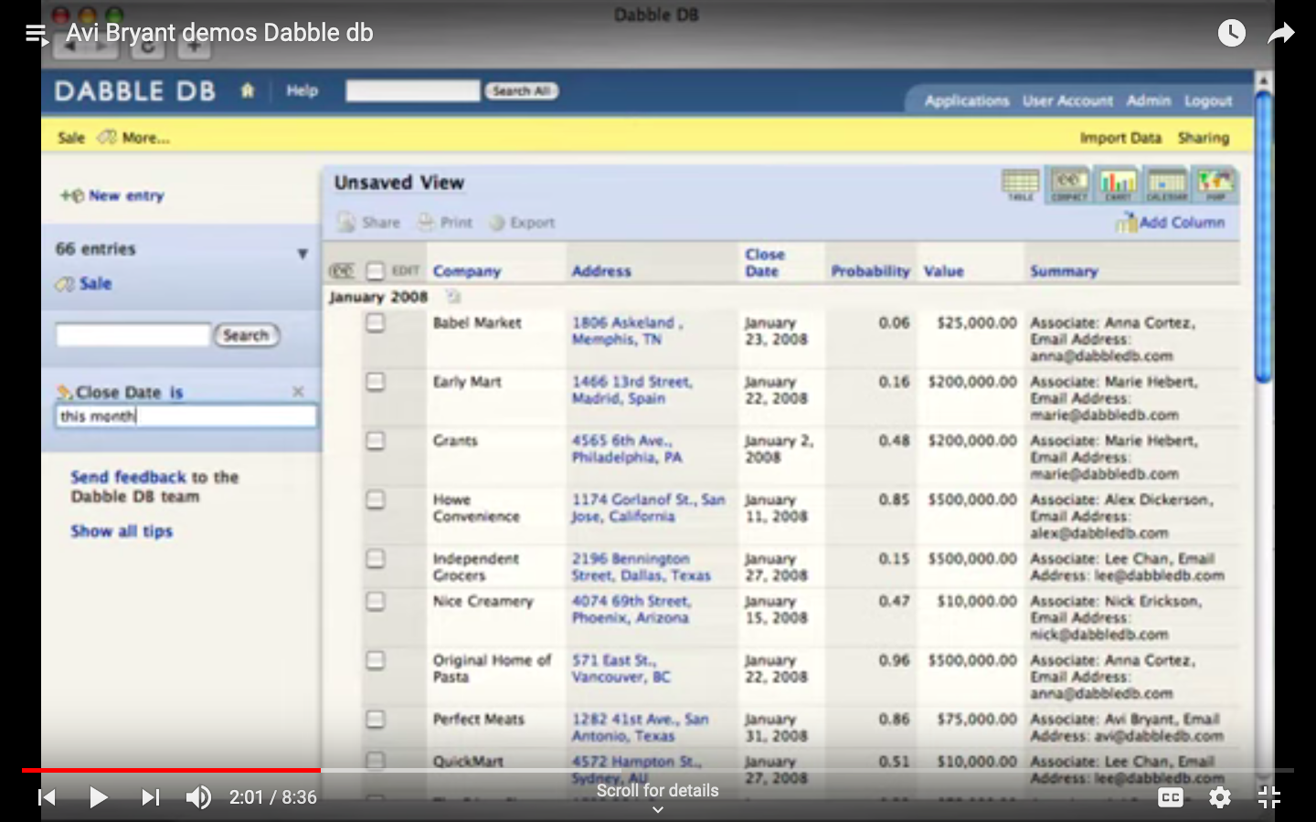The width and height of the screenshot is (1316, 822).
Task: Switch to Calendar view icon
Action: pyautogui.click(x=1166, y=184)
